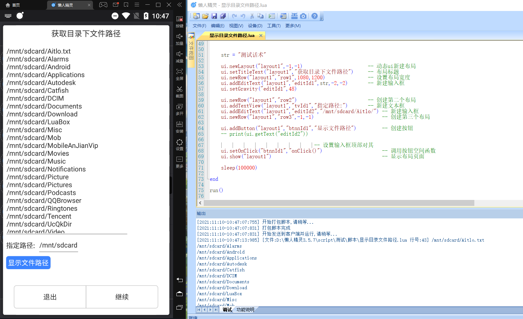The image size is (523, 319).
Task: Click the Wi-Fi icon in Android status bar
Action: [126, 16]
